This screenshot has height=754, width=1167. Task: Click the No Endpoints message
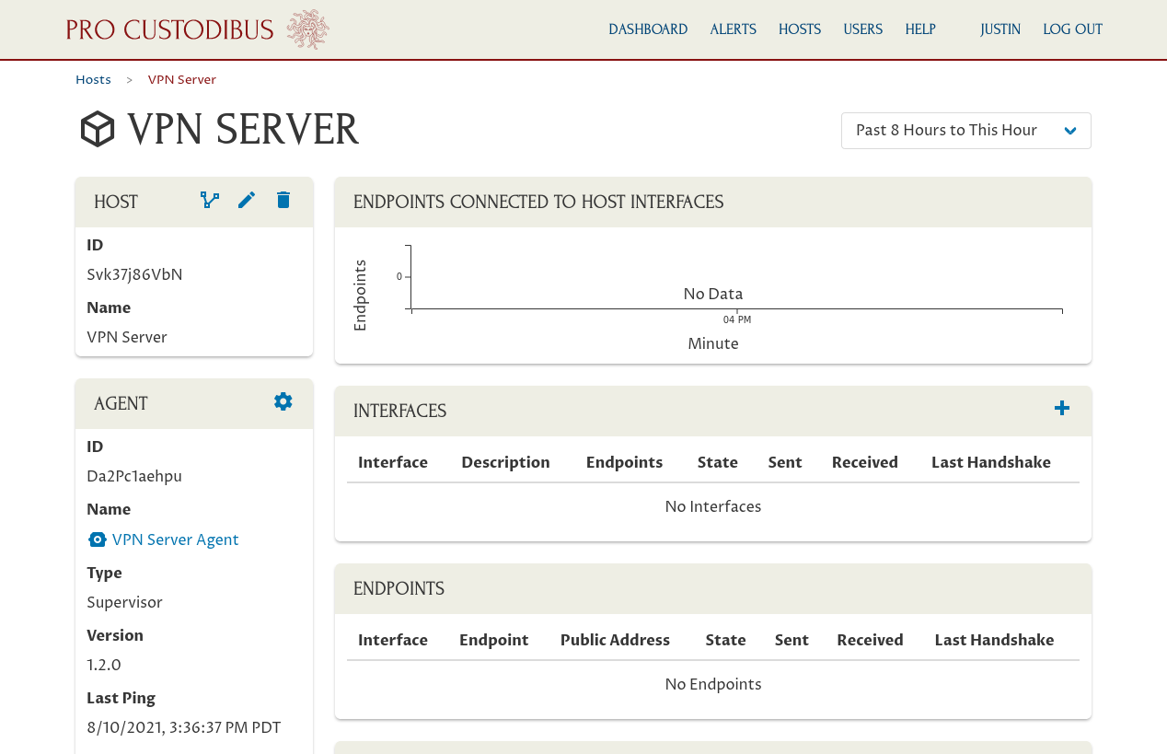pos(713,684)
